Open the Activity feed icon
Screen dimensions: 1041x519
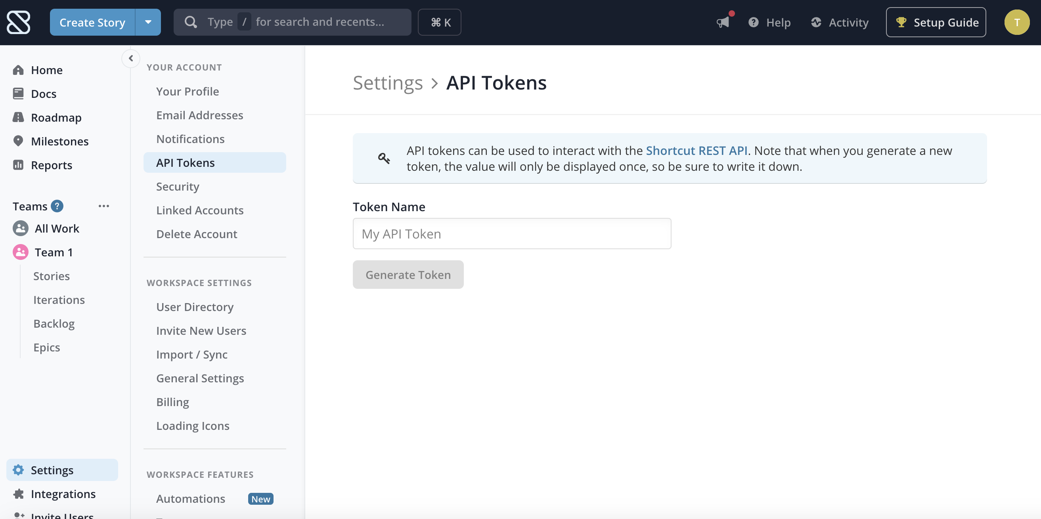[x=816, y=22]
